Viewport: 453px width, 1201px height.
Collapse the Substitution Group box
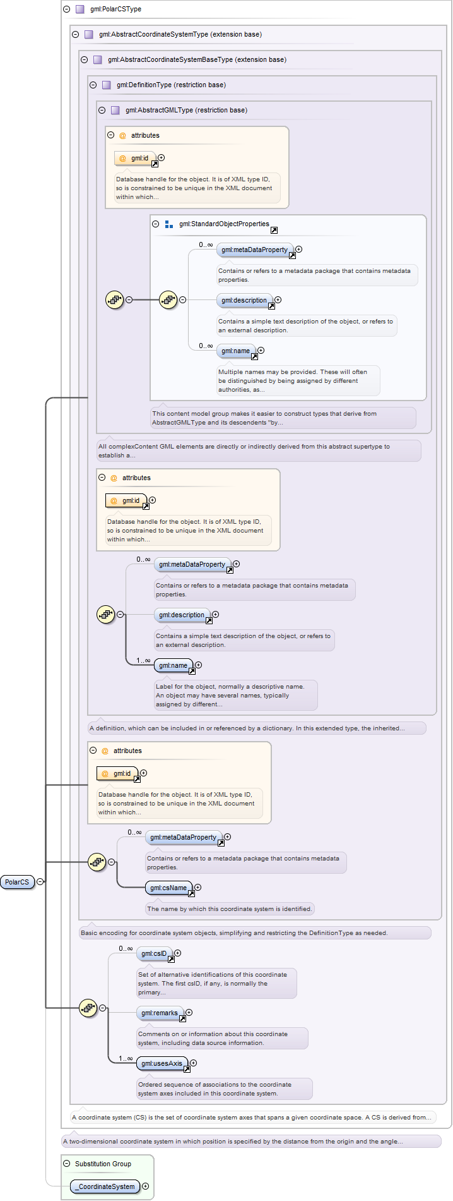click(x=66, y=1164)
